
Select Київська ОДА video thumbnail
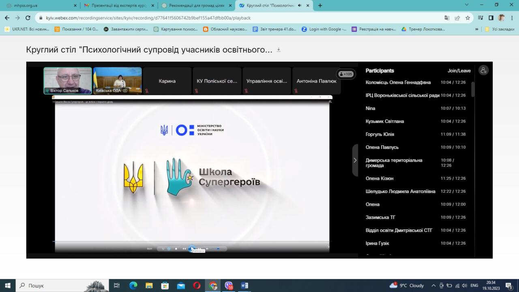118,81
